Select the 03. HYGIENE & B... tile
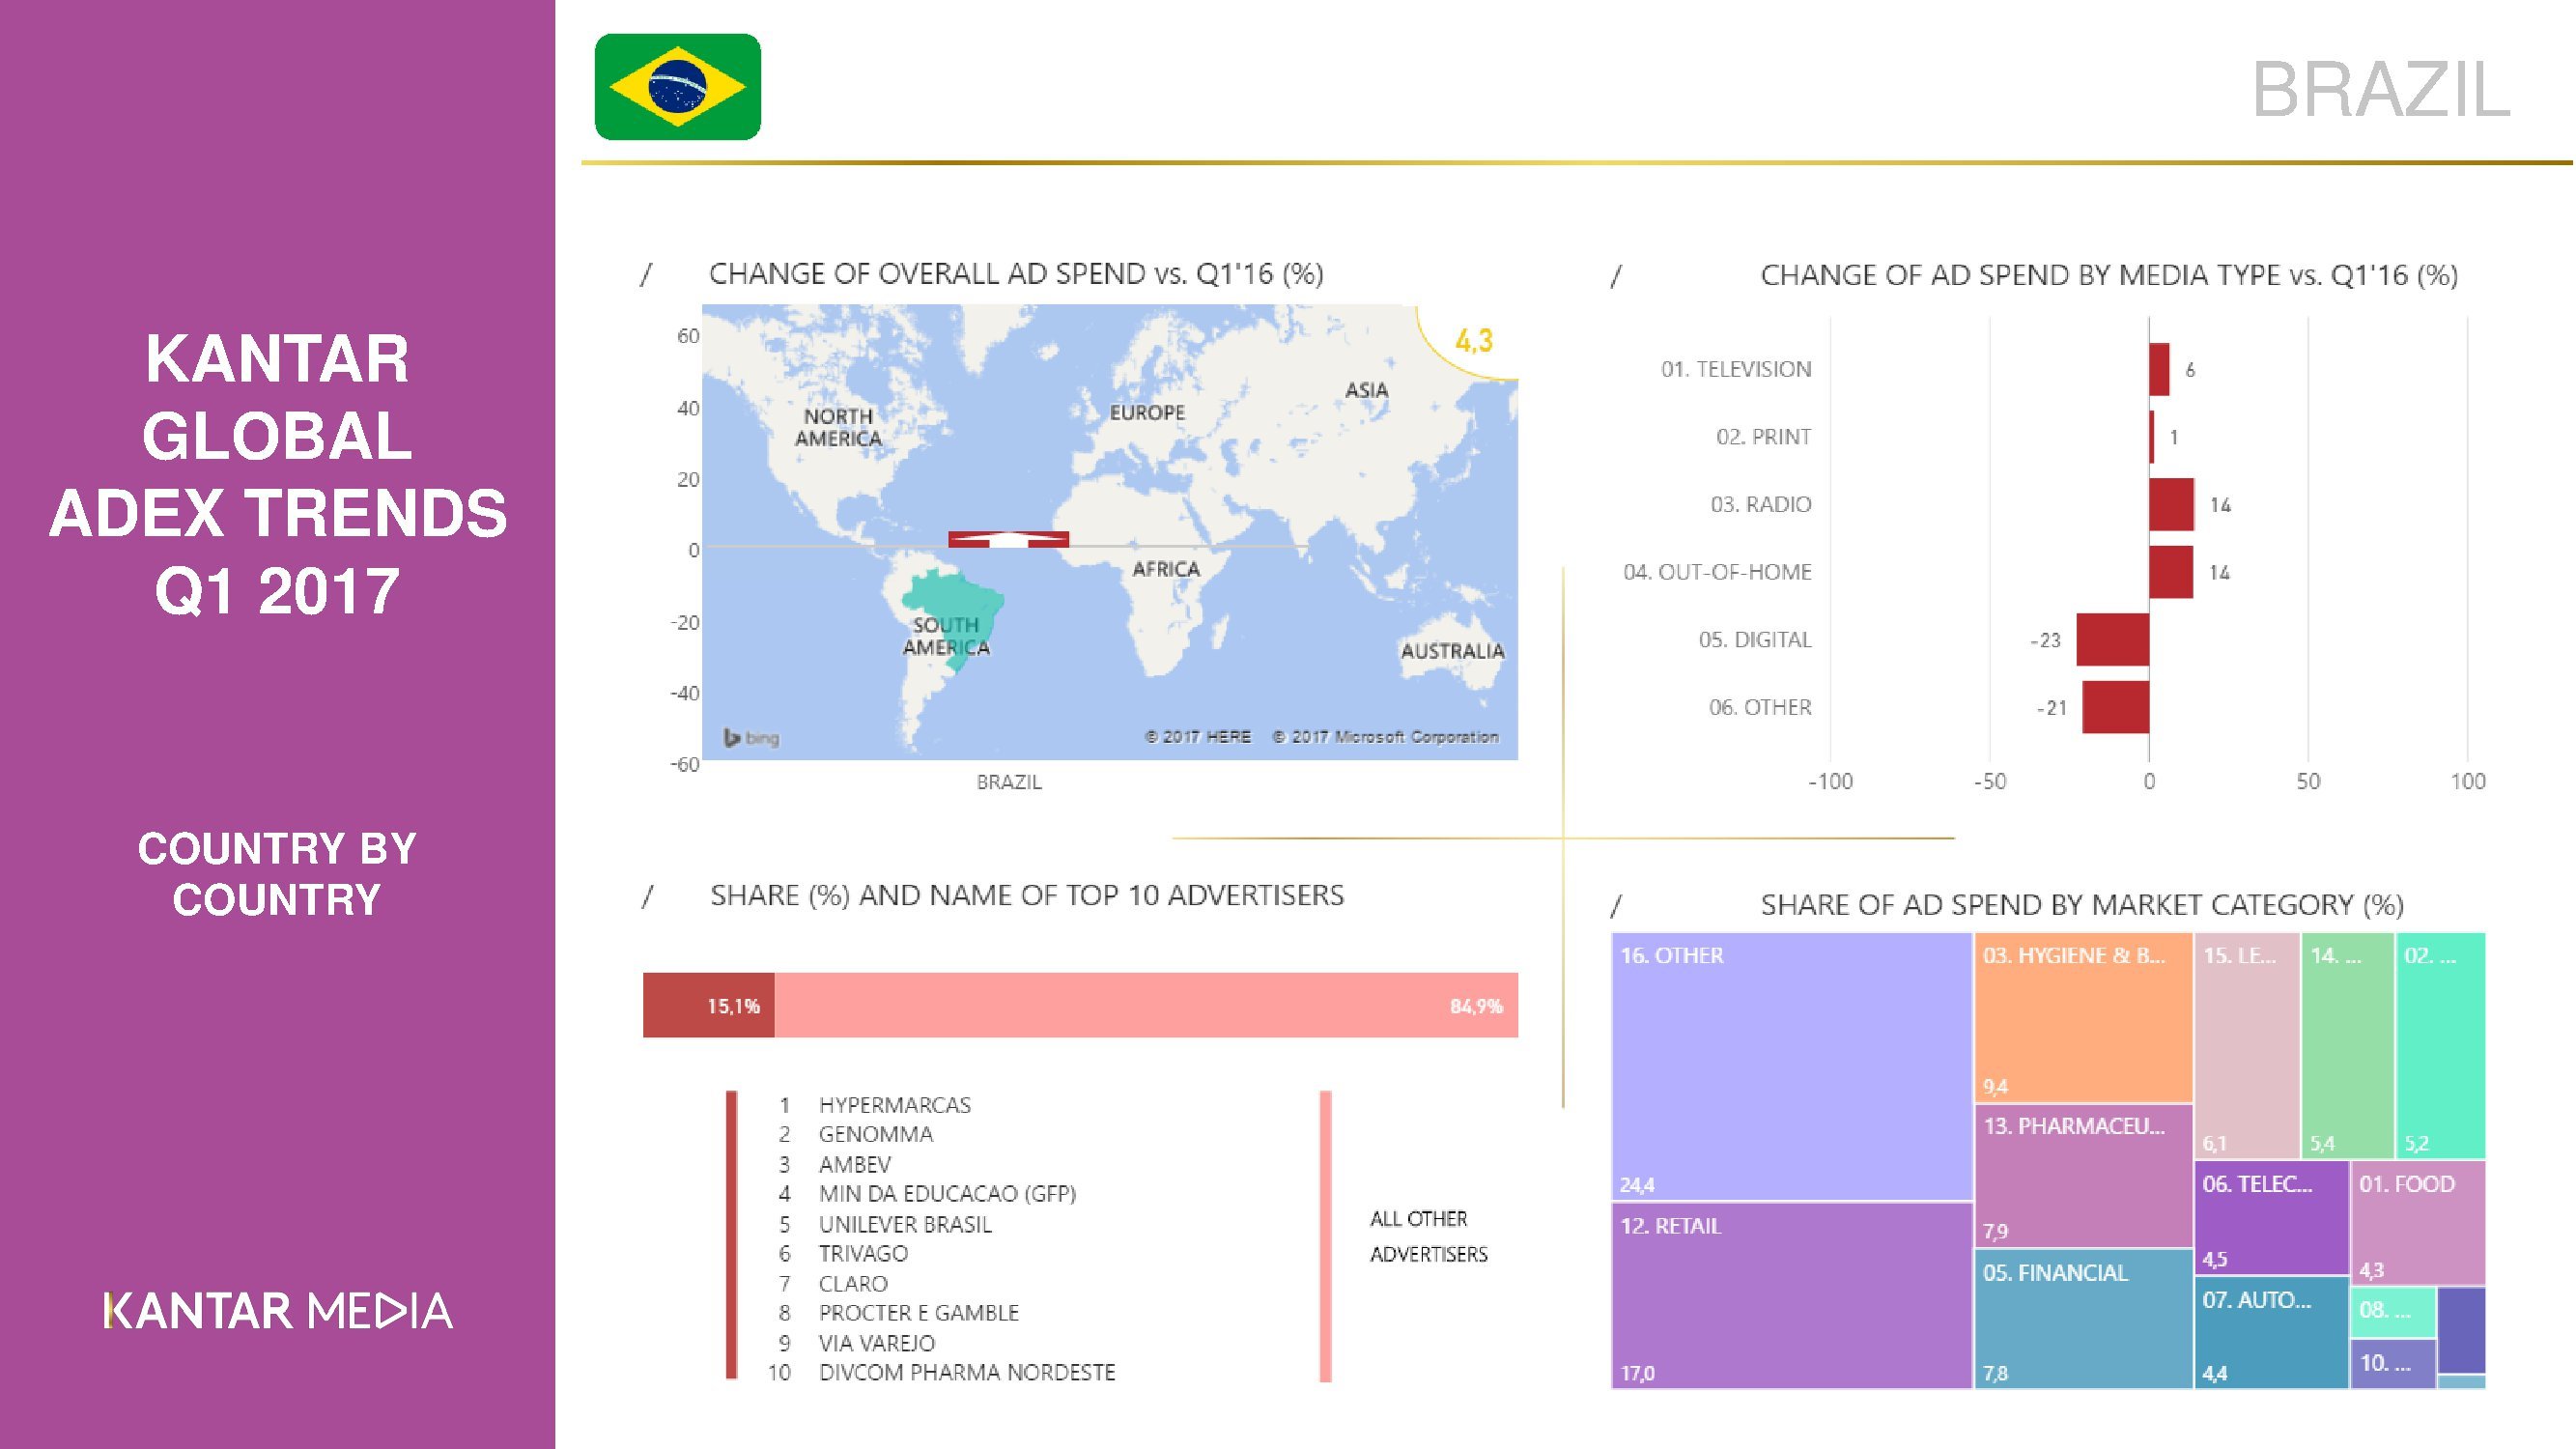Viewport: 2576px width, 1449px height. coord(2083,1017)
